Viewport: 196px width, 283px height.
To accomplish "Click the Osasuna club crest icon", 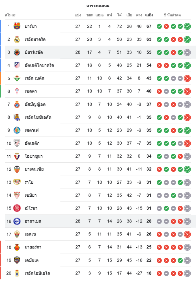I will point(17,156).
